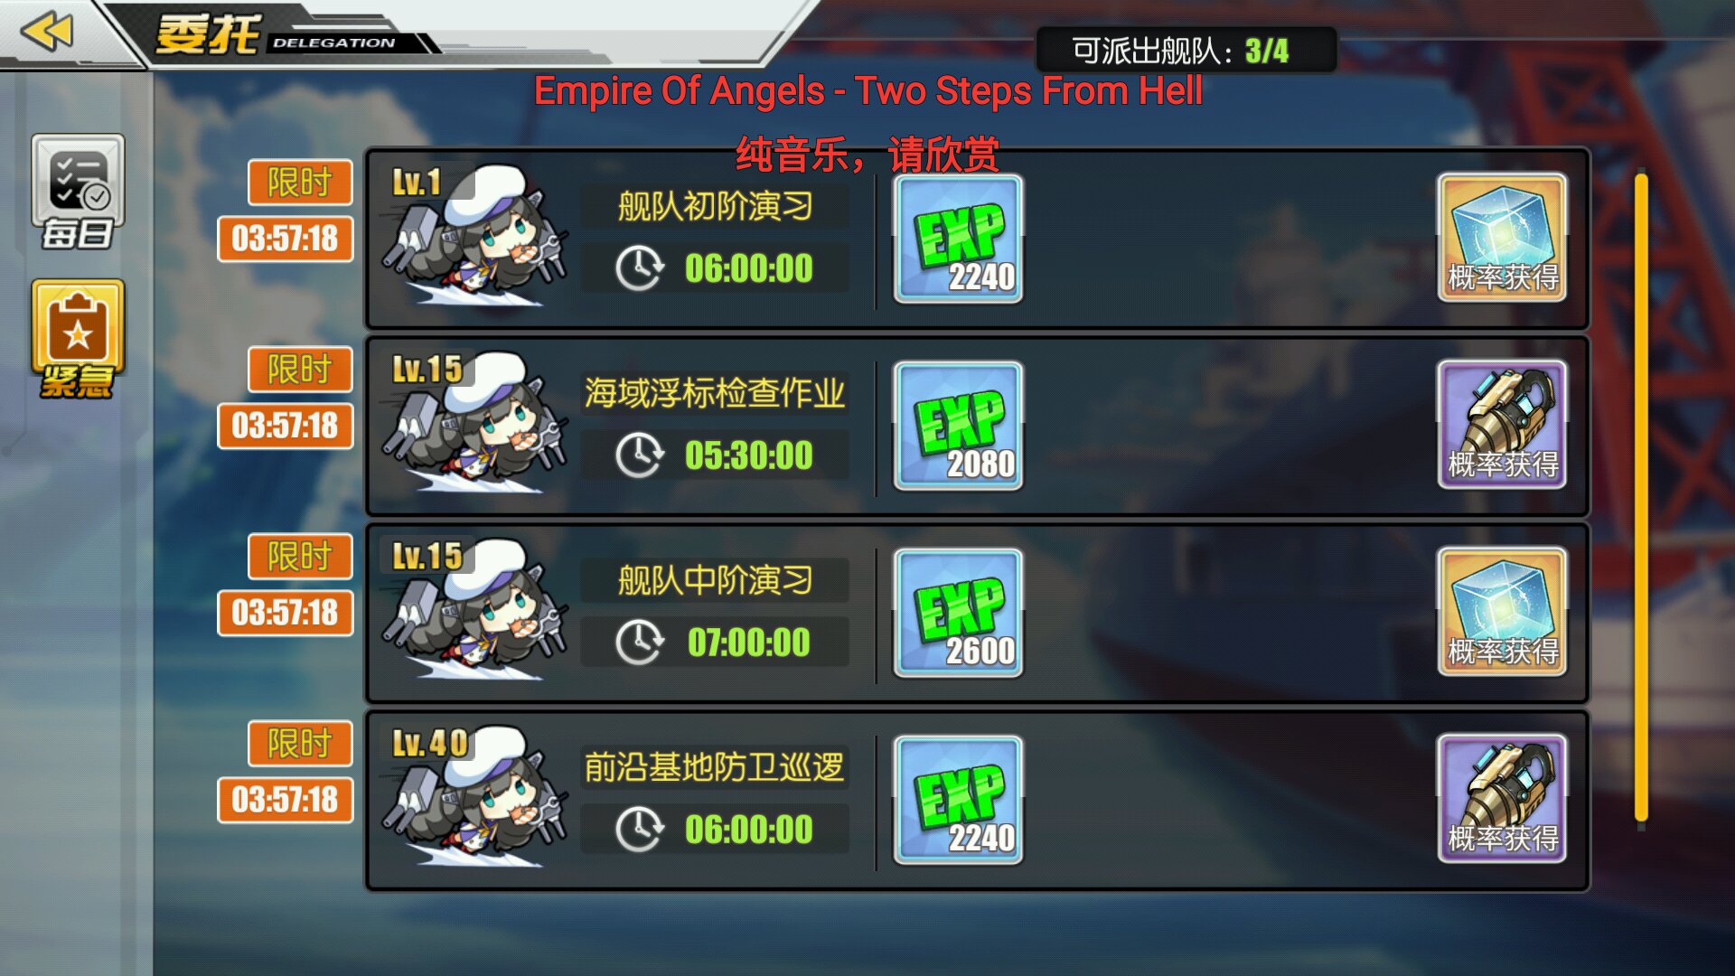Screen dimensions: 1735x976
Task: Open the 舰队中阶演习 commission entry
Action: [x=977, y=613]
